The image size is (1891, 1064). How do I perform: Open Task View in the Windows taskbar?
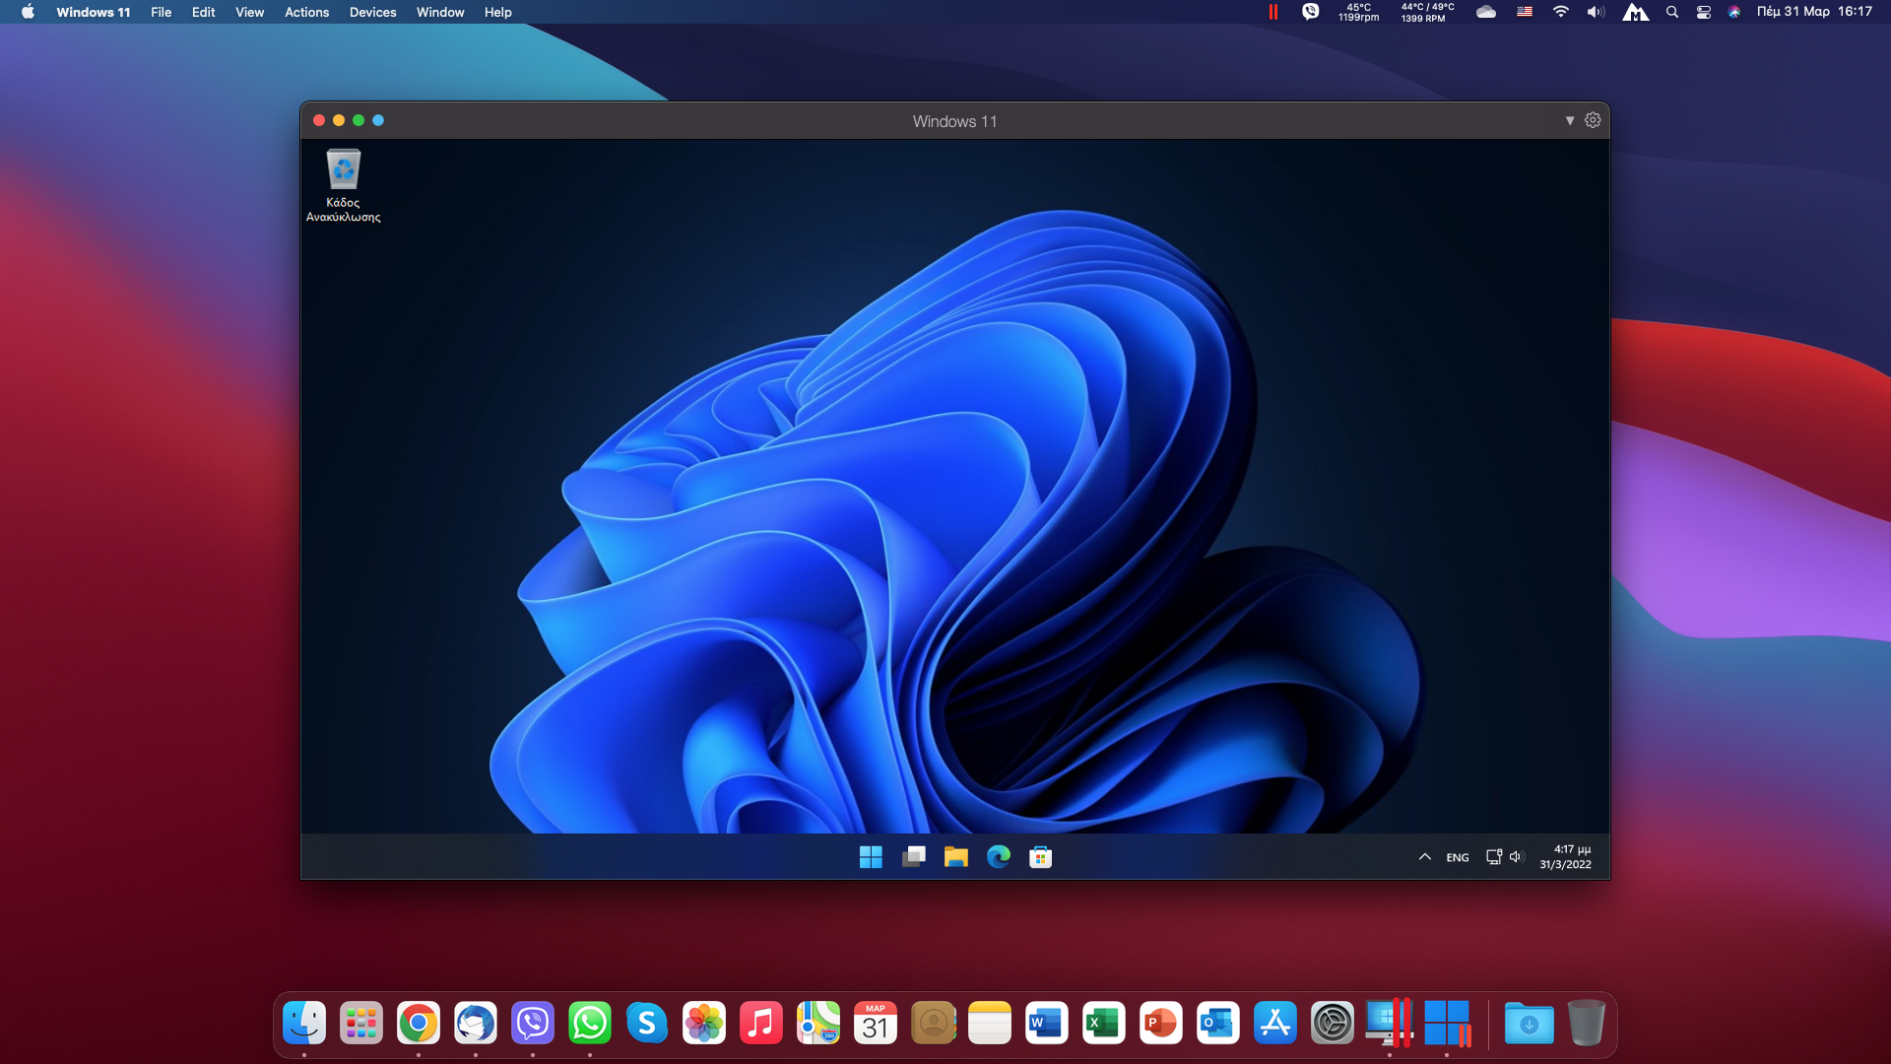[913, 857]
